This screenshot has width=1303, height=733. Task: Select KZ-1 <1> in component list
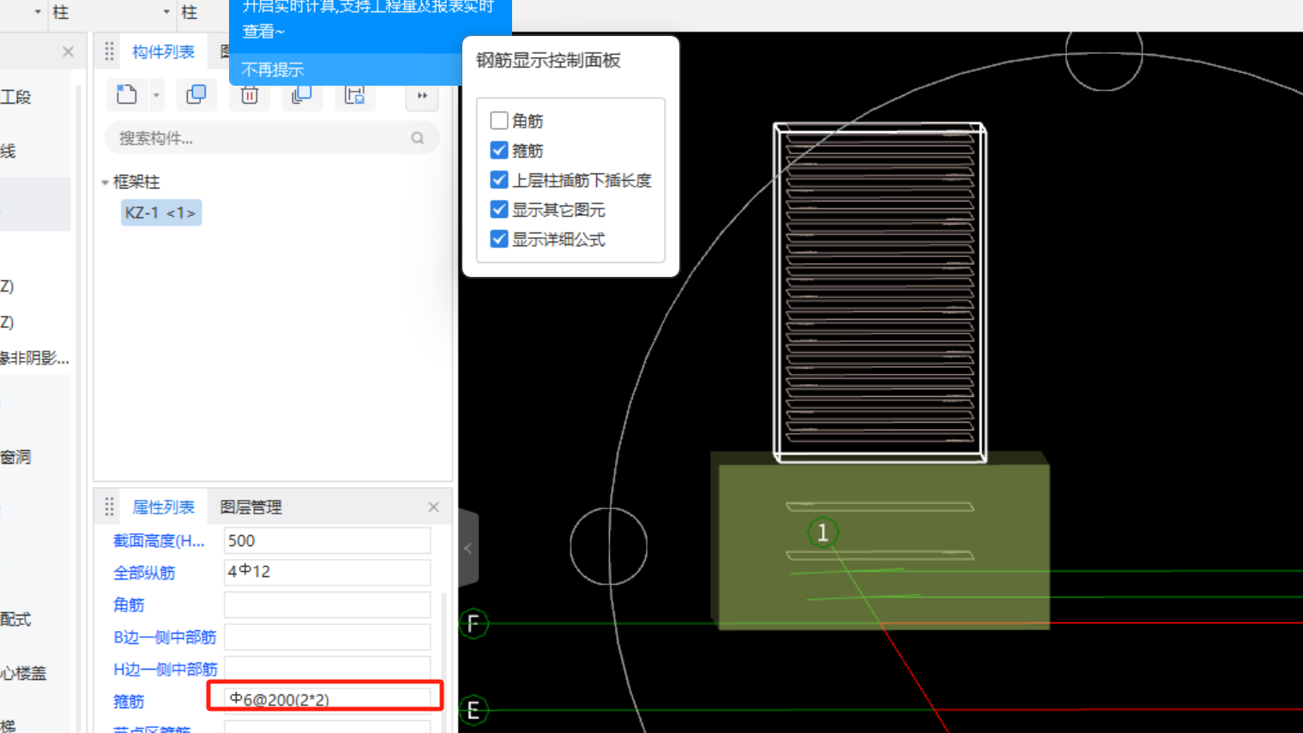160,213
